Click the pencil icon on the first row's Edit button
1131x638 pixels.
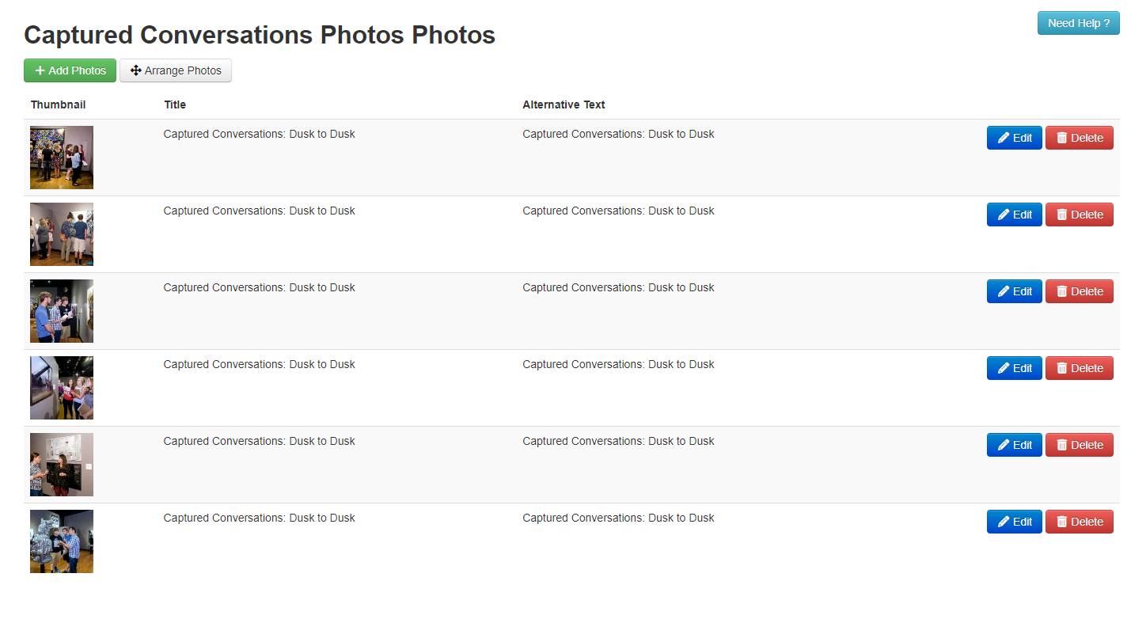point(1004,137)
